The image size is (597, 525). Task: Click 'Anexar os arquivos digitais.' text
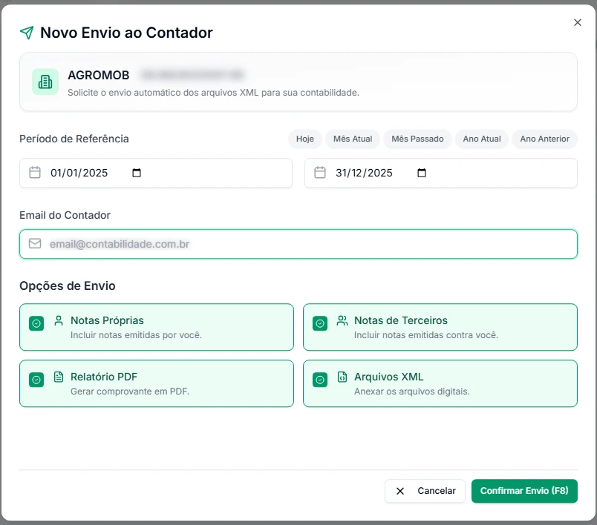click(412, 392)
